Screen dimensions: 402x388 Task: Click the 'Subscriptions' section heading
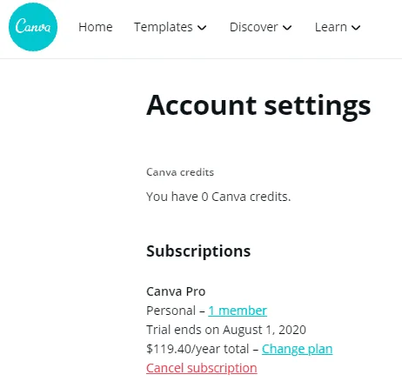(198, 251)
